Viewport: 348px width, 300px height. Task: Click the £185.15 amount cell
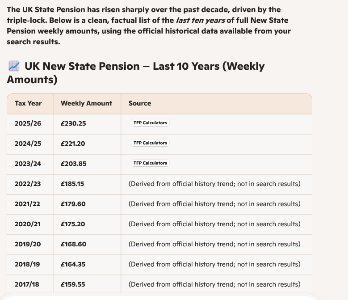73,184
